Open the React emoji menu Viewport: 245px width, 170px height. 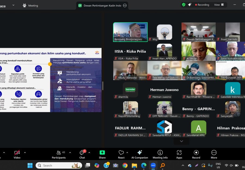point(121,154)
